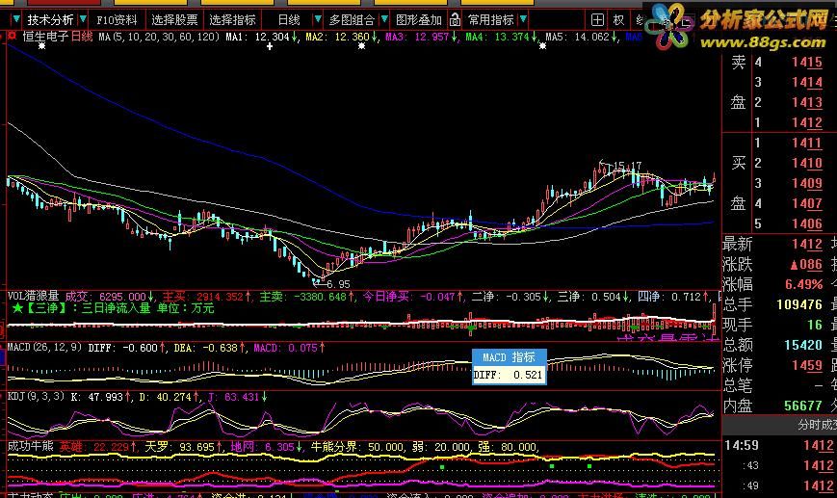
Task: Click the star marker below MA4 value
Action: point(542,46)
